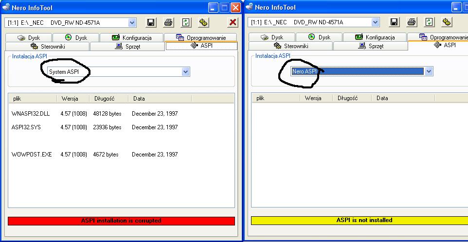The height and width of the screenshot is (242, 468).
Task: Click the 4672 bytes size value
Action: 106,155
